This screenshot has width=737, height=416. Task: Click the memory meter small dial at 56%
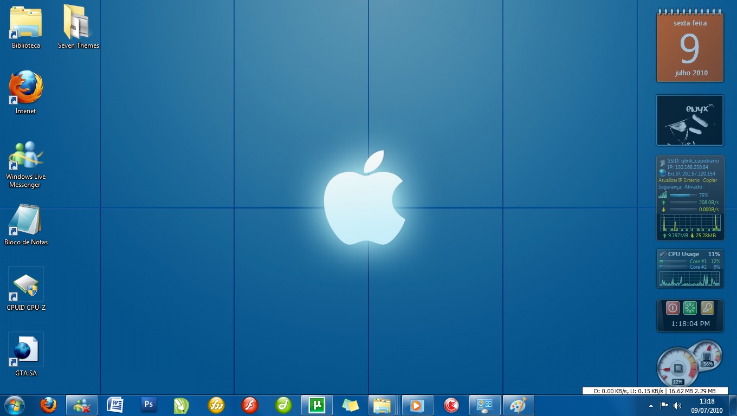tap(708, 355)
